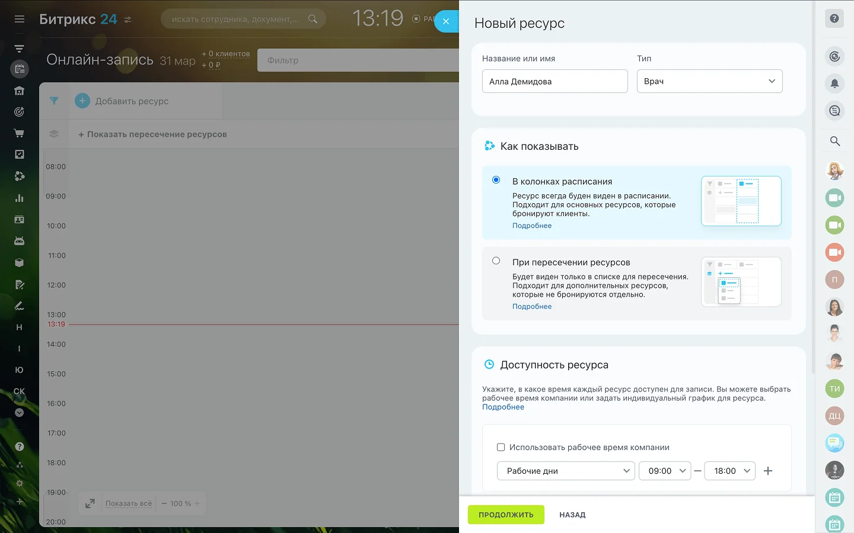The width and height of the screenshot is (854, 533).
Task: Click the fullscreen expand arrows icon near Показать всё
Action: pos(90,503)
